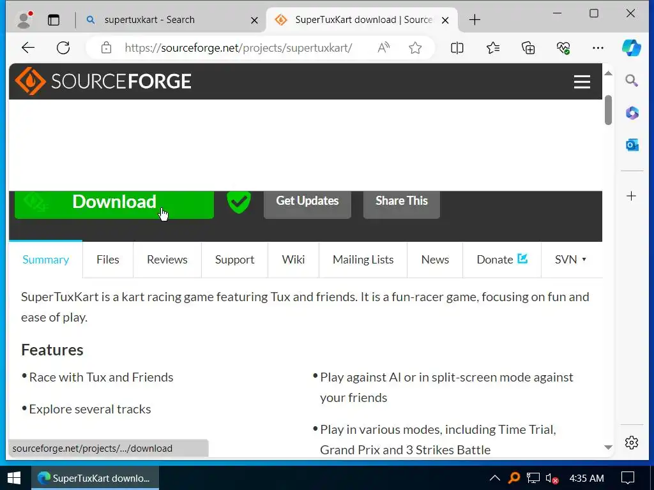Click the green shield checkmark badge
This screenshot has height=490, width=654.
[x=239, y=202]
